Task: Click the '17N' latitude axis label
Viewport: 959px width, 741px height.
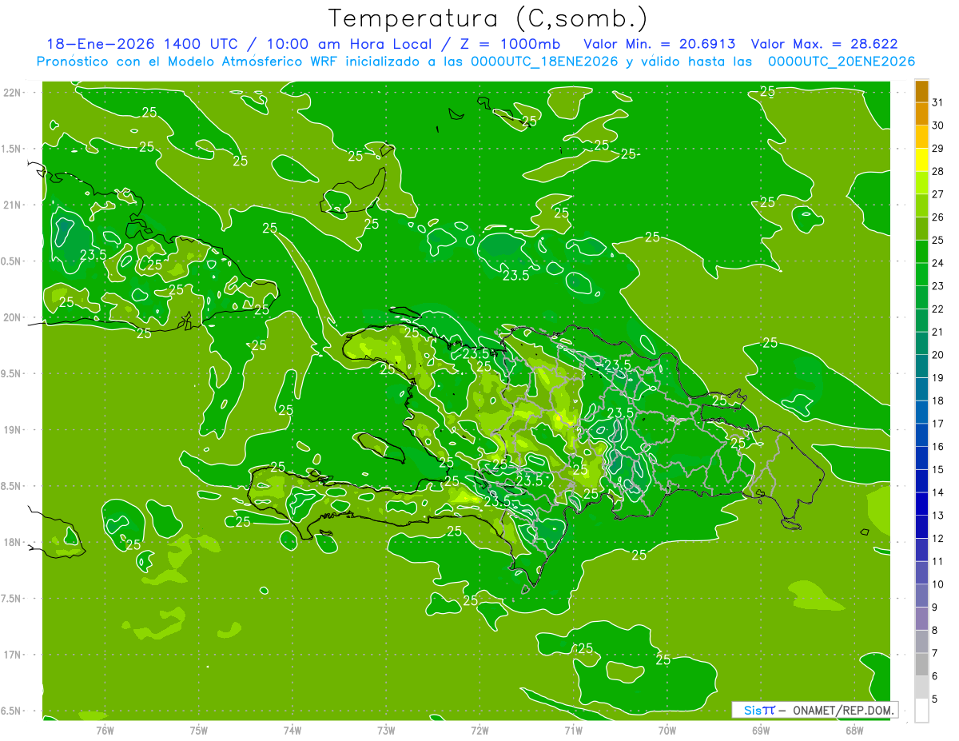Action: 14,655
